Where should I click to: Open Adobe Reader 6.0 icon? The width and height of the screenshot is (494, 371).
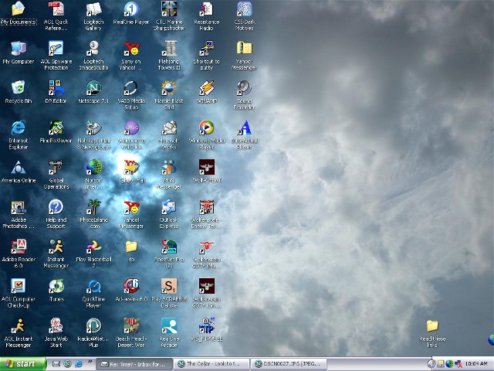[19, 247]
